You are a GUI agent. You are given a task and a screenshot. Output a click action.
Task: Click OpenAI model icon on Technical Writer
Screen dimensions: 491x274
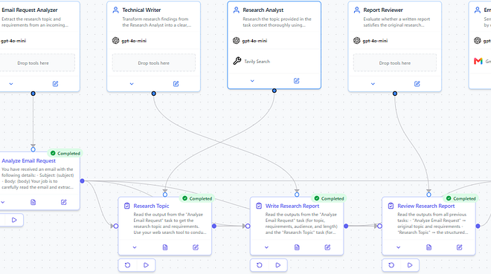coord(115,41)
